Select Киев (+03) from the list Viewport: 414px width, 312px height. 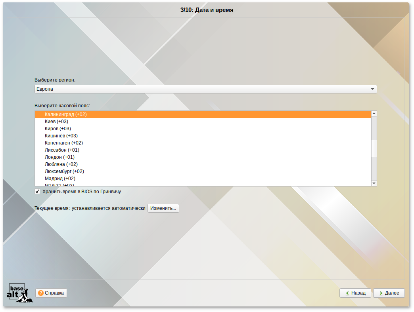(56, 122)
